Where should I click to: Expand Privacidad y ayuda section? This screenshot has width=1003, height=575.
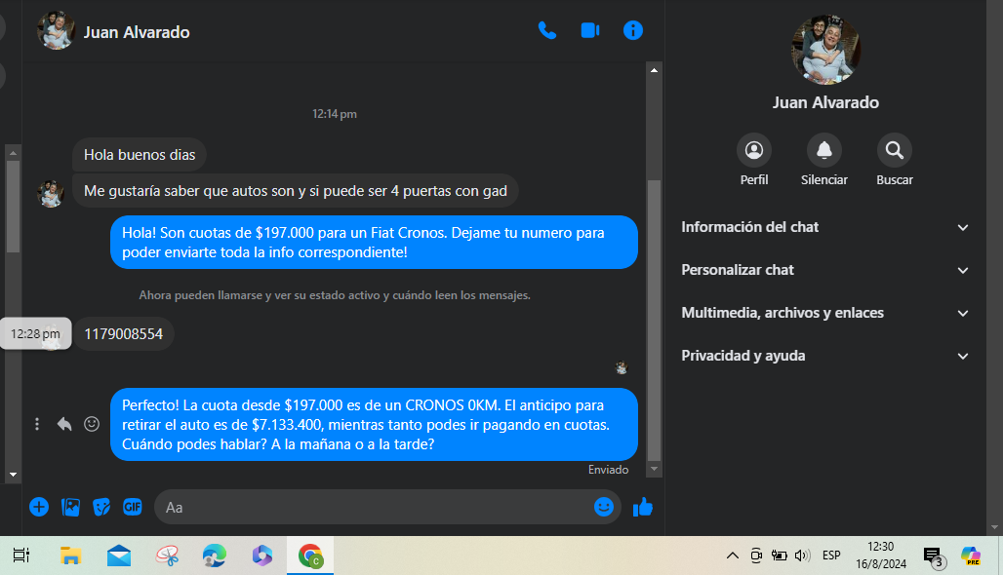[825, 355]
